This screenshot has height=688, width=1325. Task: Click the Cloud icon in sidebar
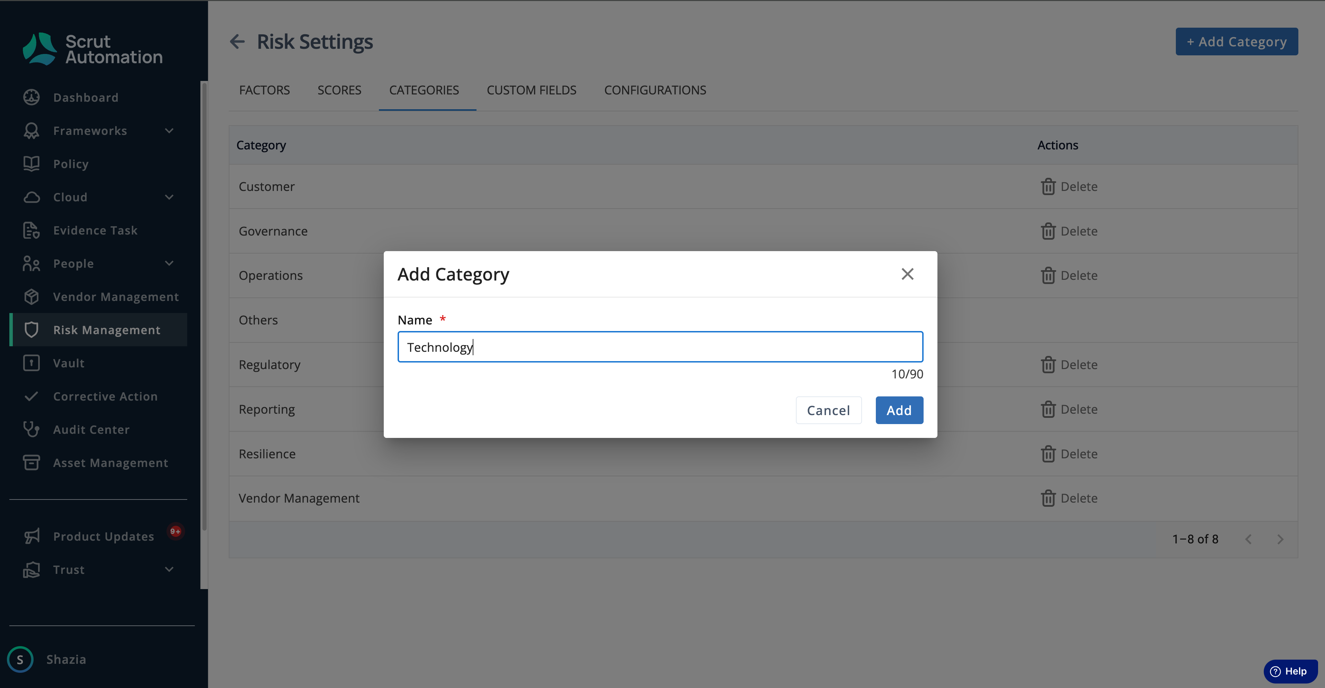point(31,197)
